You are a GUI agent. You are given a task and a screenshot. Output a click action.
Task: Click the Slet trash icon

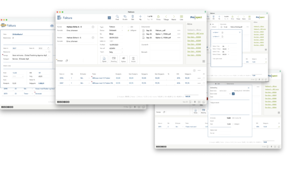click(x=132, y=17)
